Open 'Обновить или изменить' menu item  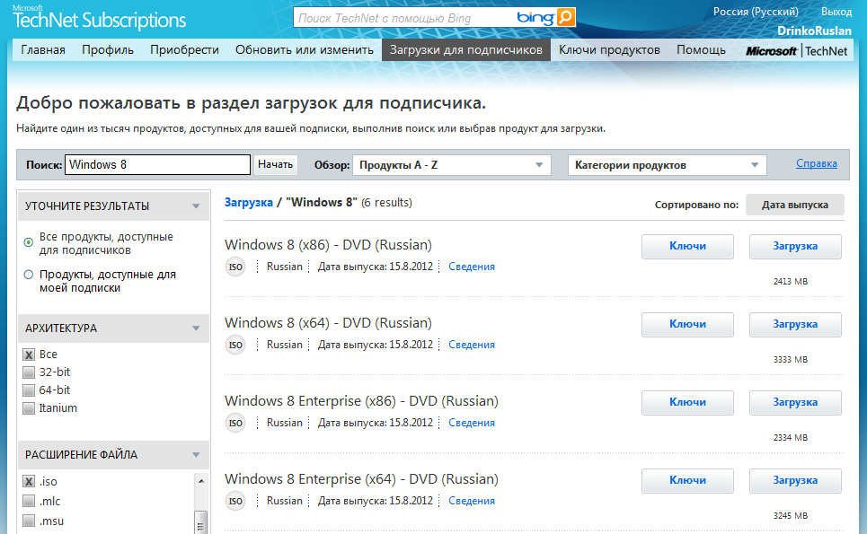(305, 49)
